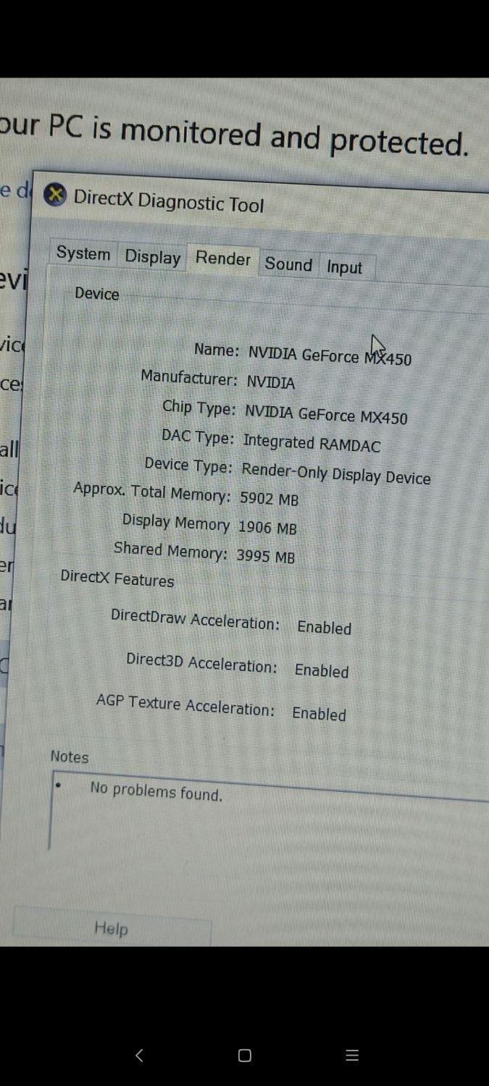
Task: Click Device Type value Render-Only Display Device
Action: point(336,473)
